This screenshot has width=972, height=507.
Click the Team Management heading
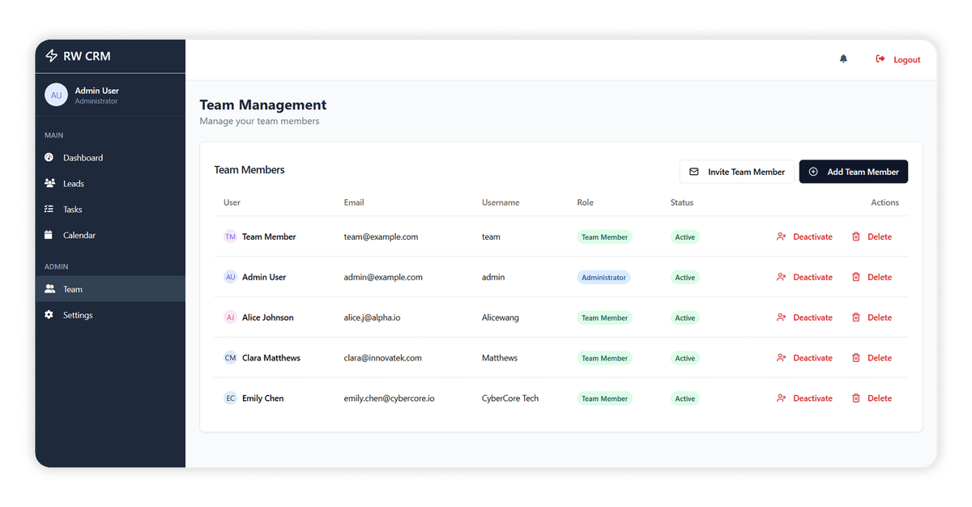click(263, 104)
